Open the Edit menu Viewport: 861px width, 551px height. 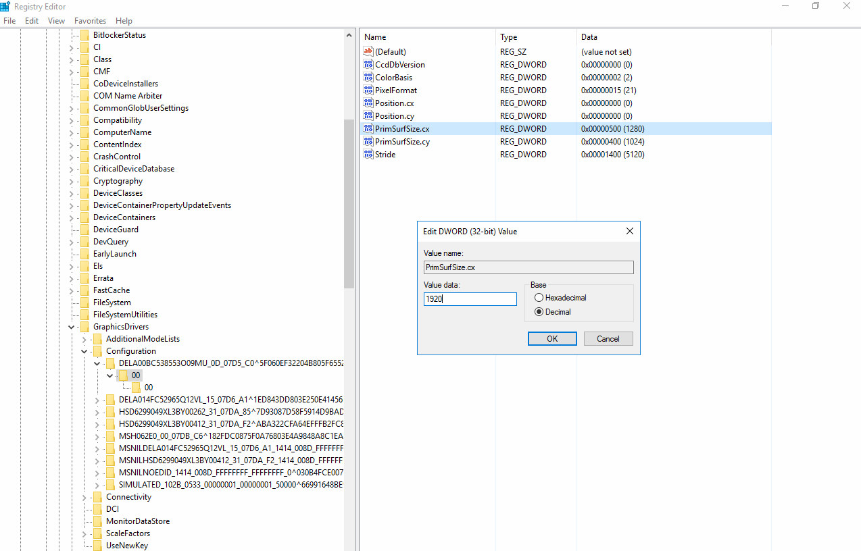(32, 21)
